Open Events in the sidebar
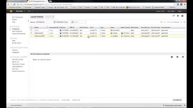Image resolution: width=193 pixels, height=108 pixels. pos(14,19)
